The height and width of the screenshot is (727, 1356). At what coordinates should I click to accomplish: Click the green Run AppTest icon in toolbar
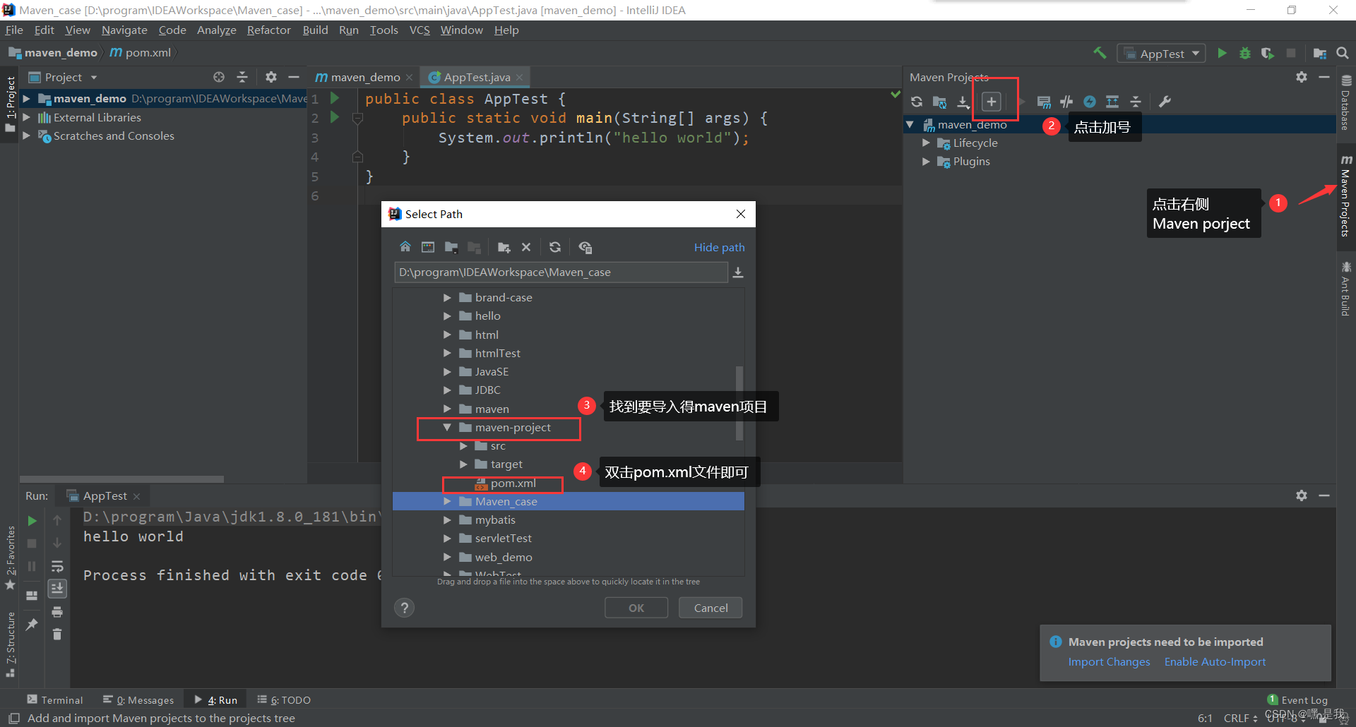pos(1222,53)
